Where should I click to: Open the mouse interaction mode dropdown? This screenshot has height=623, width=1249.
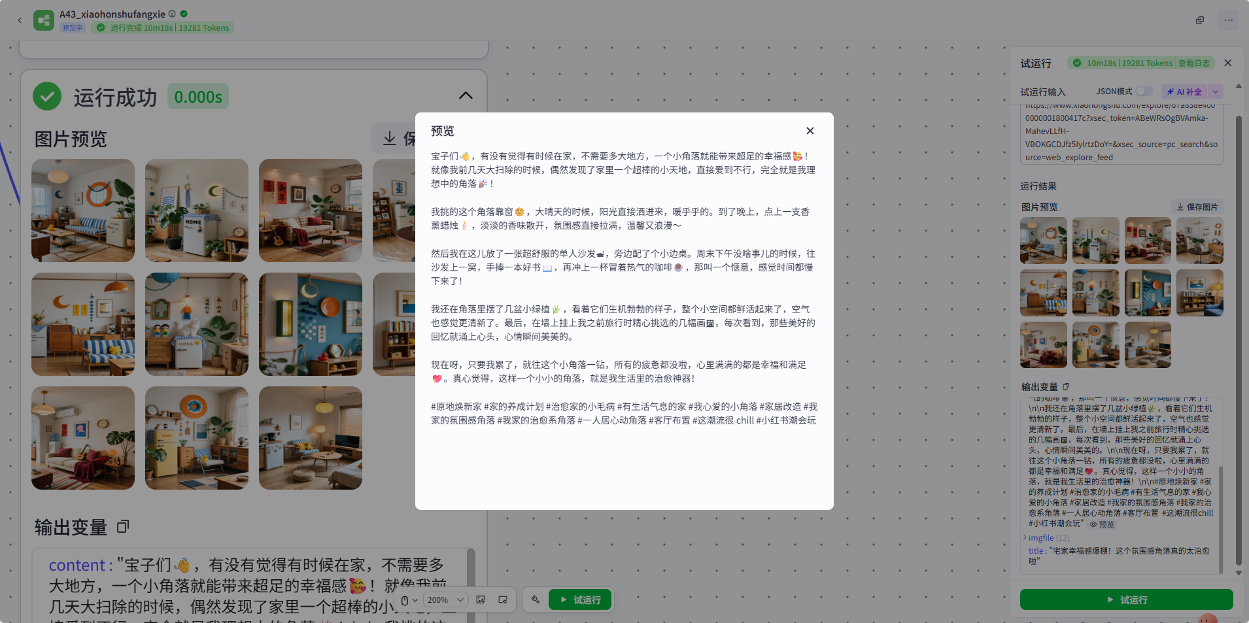(x=409, y=599)
